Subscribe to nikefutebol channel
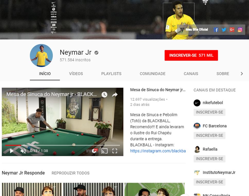Viewport: 249px width, 196px height. (209, 112)
